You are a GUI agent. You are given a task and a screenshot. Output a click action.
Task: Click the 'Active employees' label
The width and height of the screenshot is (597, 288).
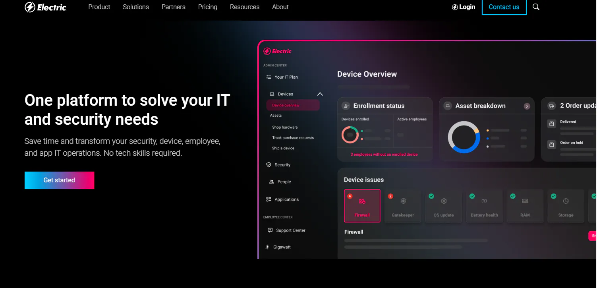412,119
